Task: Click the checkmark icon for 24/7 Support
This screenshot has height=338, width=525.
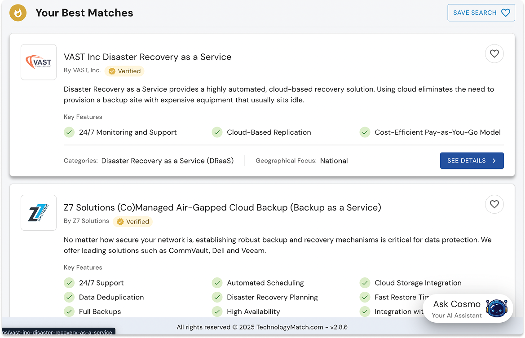Action: [69, 283]
